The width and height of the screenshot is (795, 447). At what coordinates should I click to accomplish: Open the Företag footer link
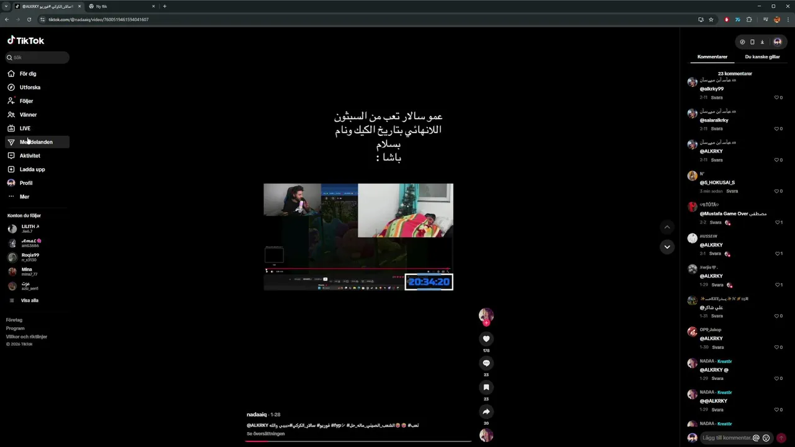[x=14, y=320]
